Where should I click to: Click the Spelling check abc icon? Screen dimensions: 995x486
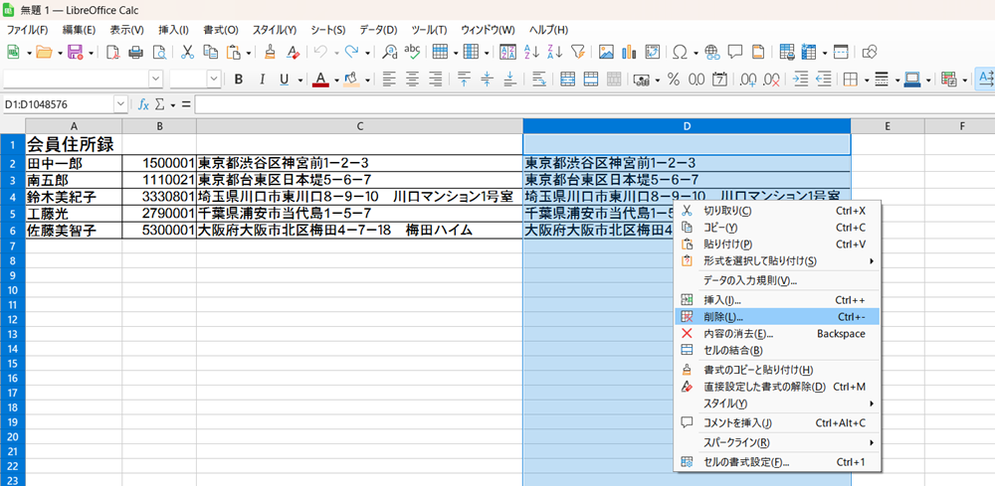point(413,52)
